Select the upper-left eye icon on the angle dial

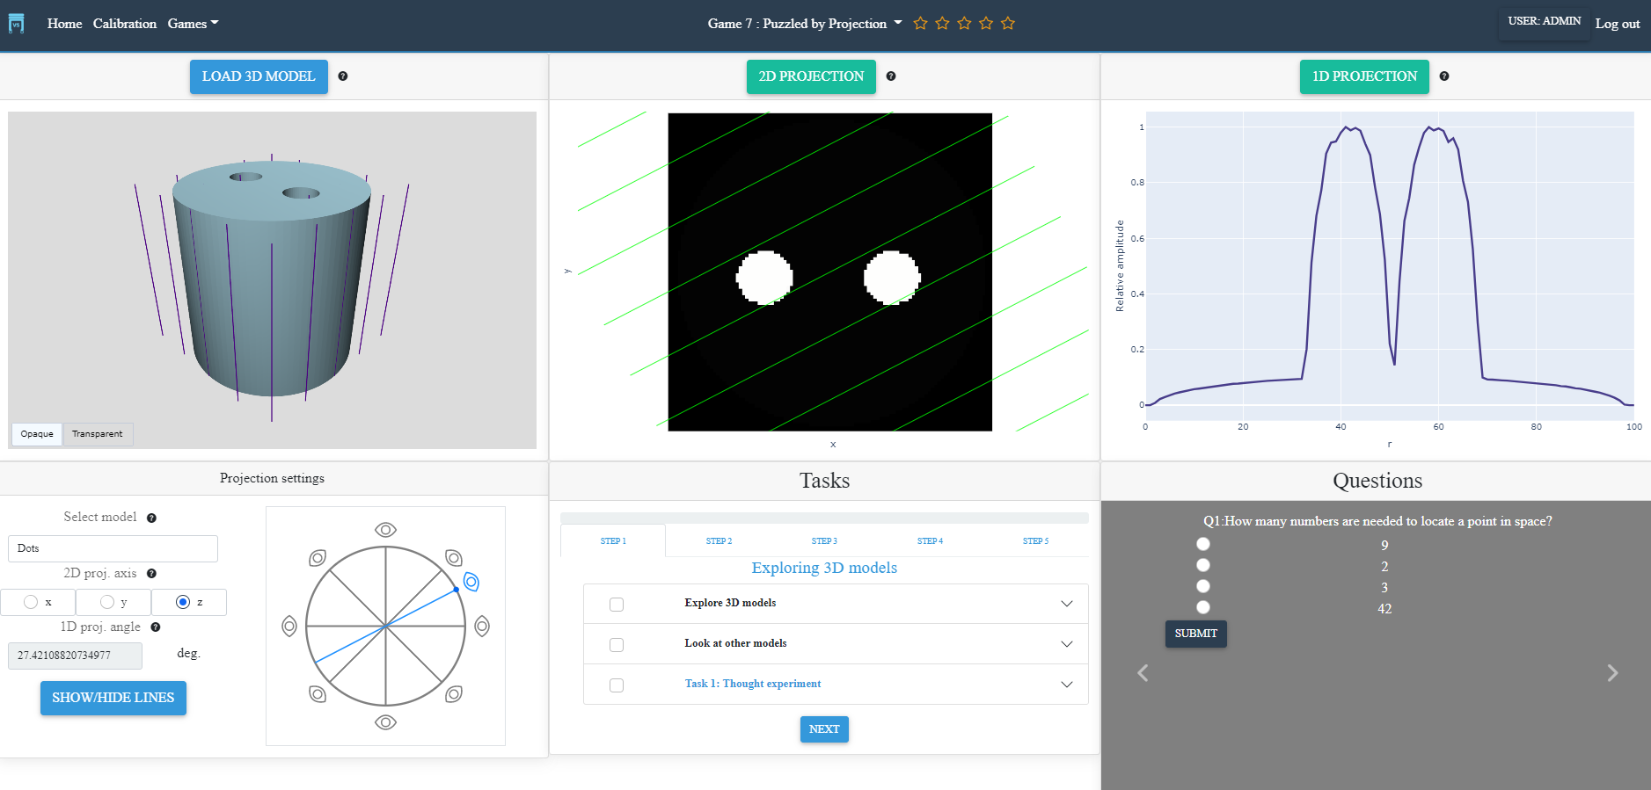tap(318, 558)
